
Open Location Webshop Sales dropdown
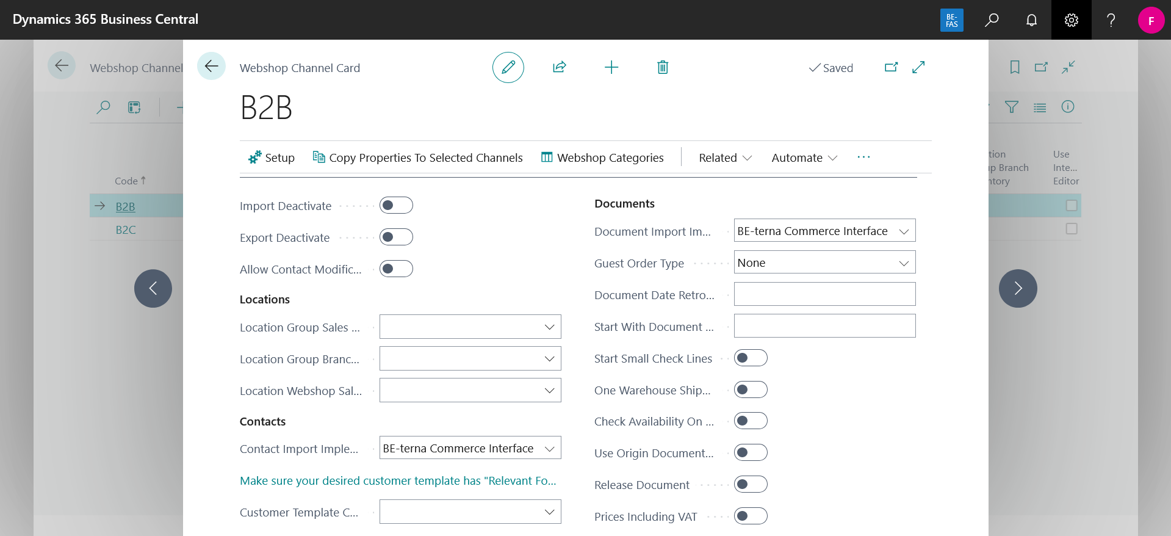coord(549,391)
